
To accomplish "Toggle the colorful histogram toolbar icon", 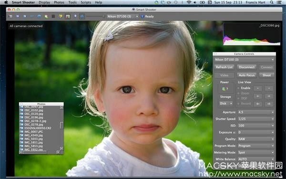I will click(x=68, y=16).
